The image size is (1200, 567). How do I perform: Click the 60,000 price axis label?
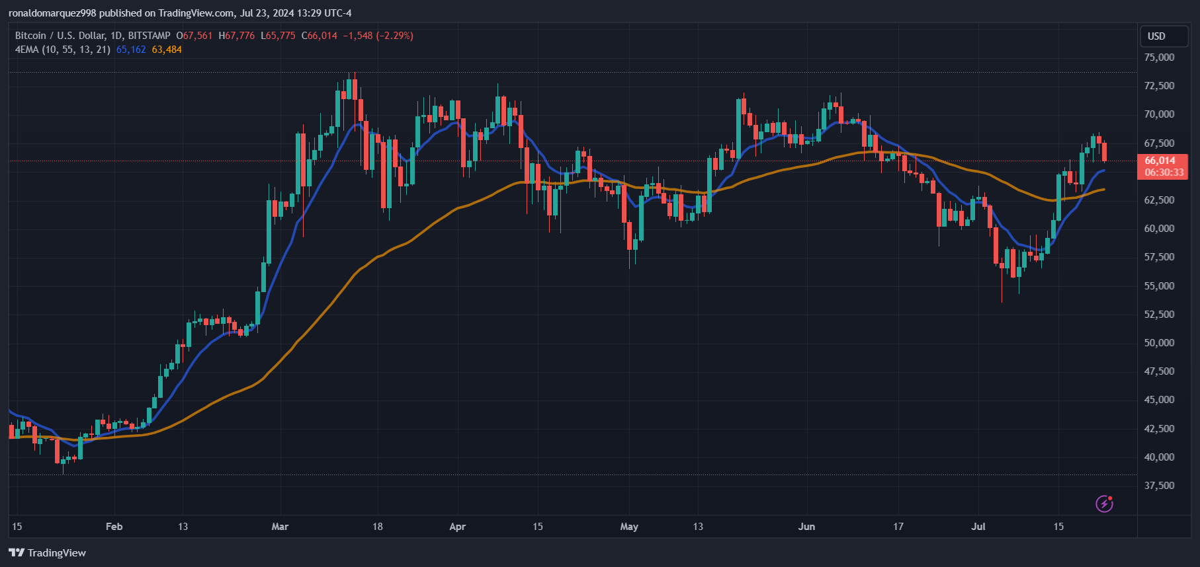point(1160,229)
